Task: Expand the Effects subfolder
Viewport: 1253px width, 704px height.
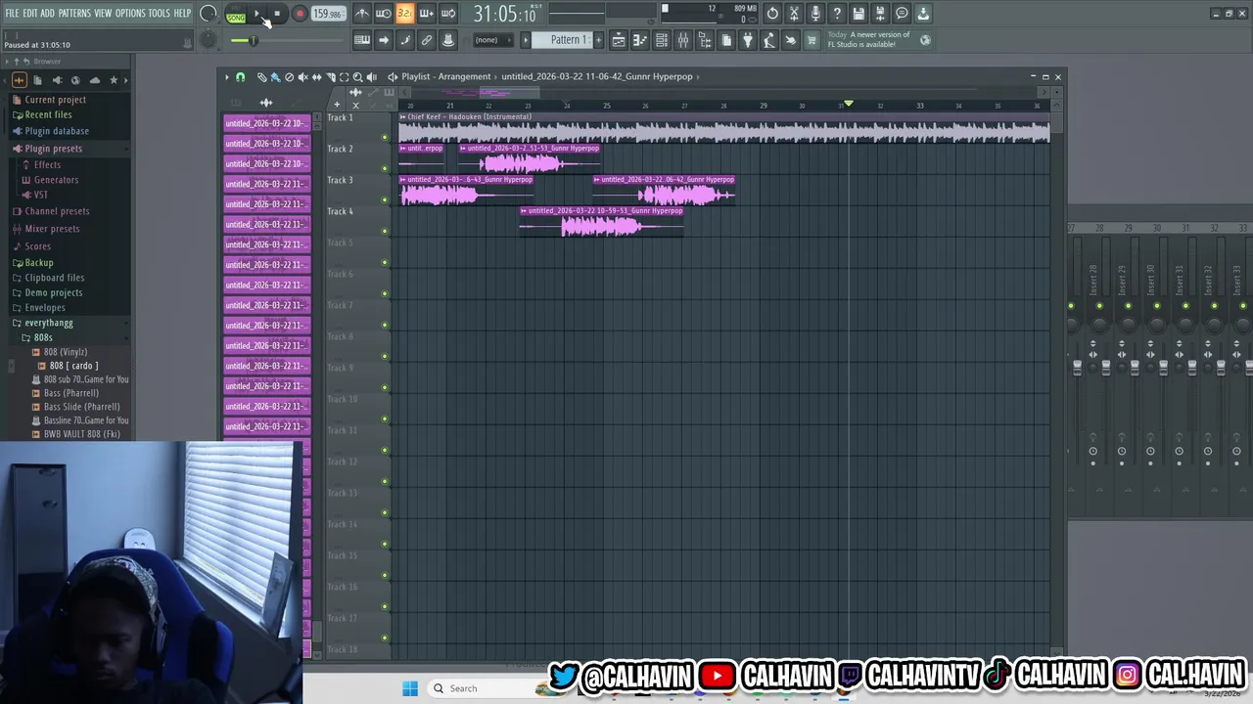Action: pyautogui.click(x=47, y=164)
